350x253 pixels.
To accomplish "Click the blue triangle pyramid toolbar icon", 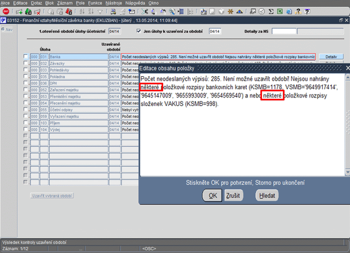I will pyautogui.click(x=239, y=12).
